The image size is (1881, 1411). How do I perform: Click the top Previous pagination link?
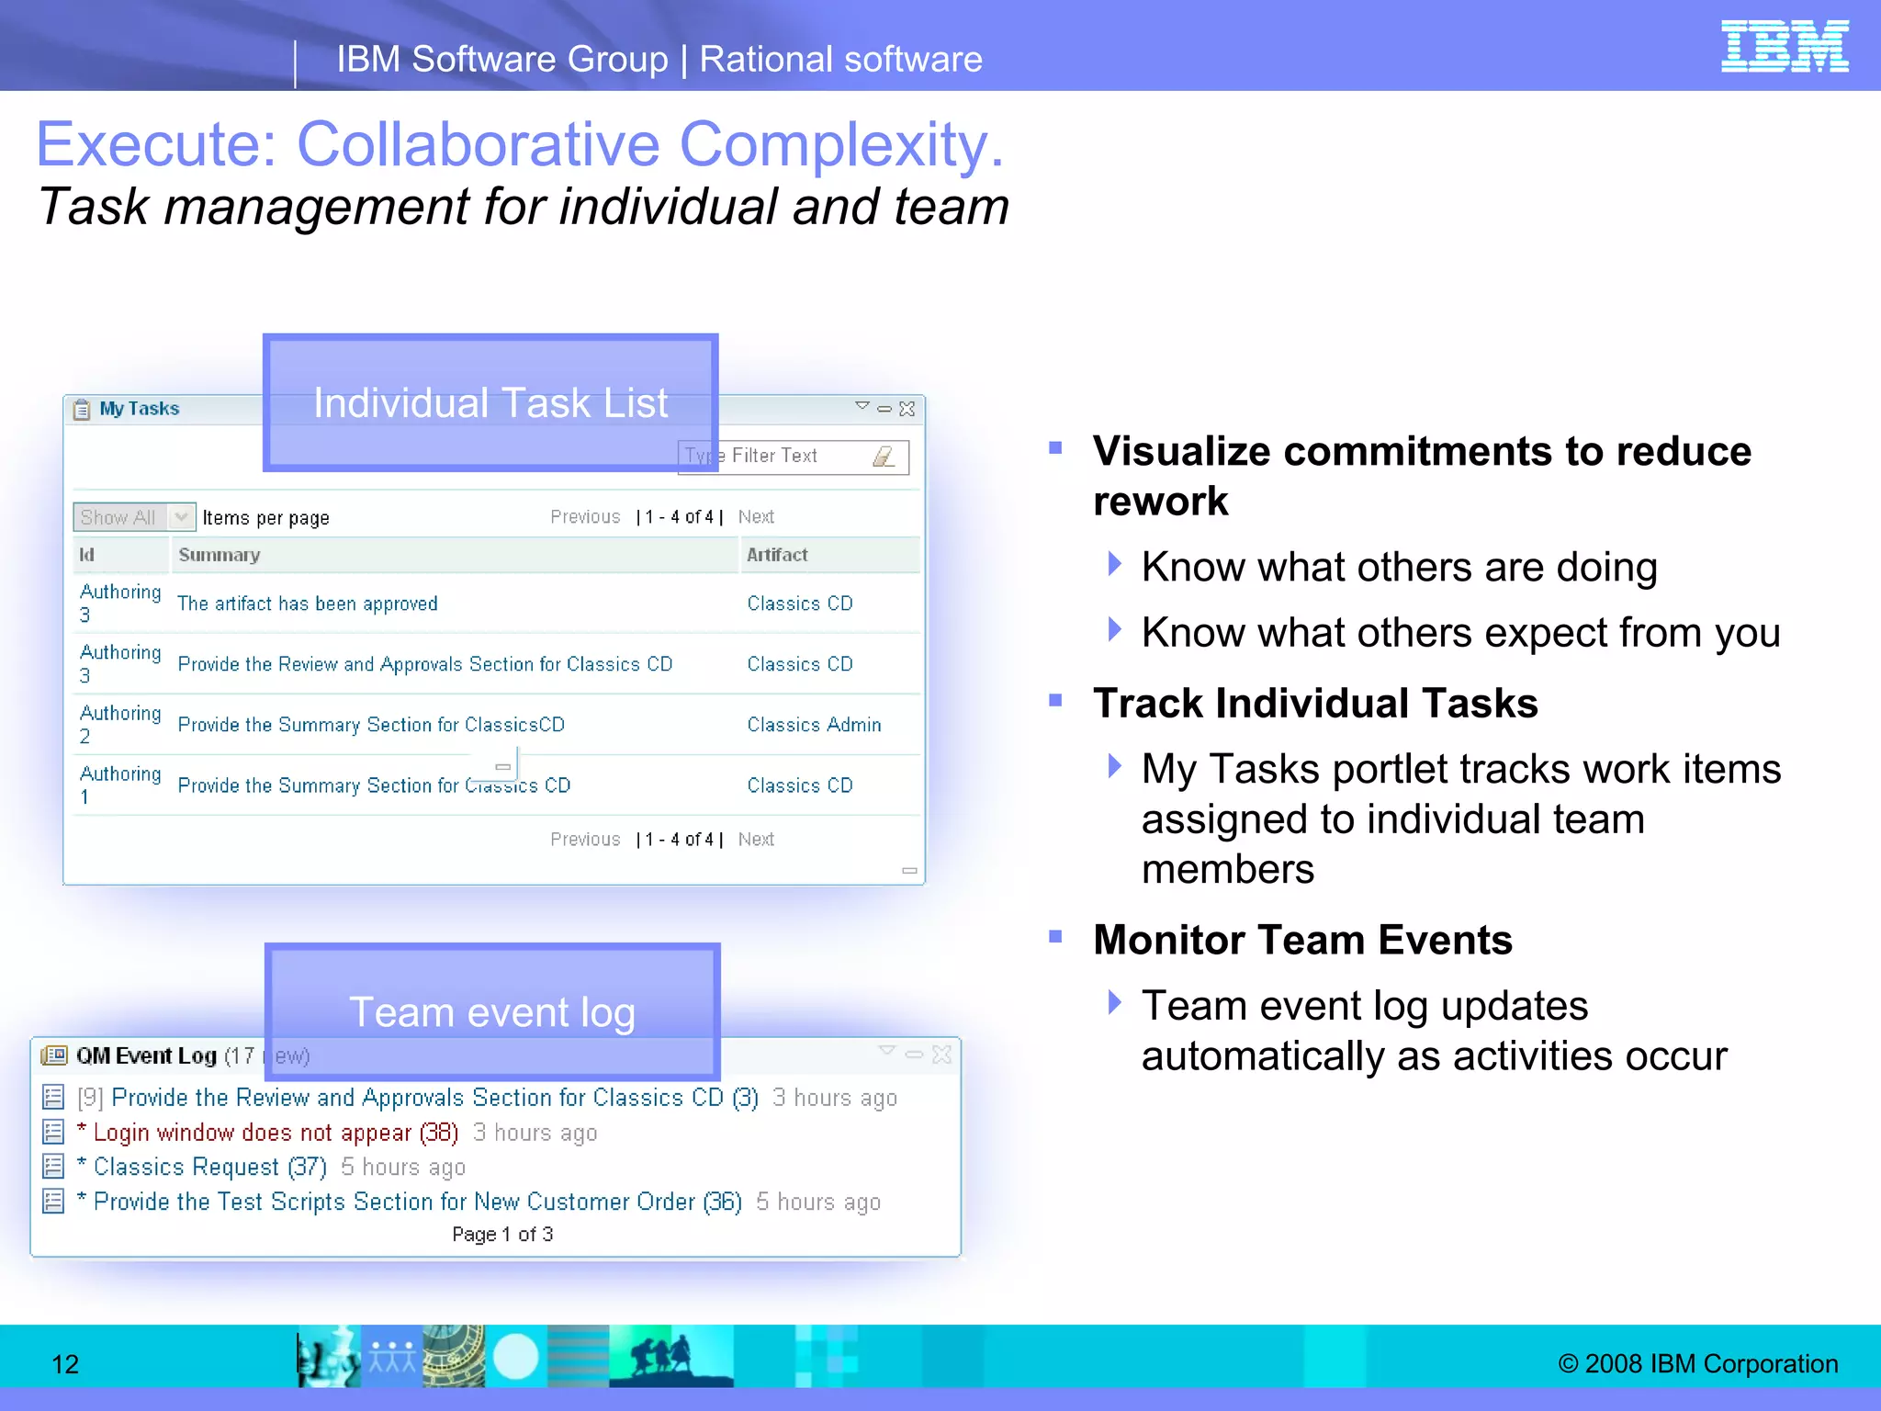585,517
